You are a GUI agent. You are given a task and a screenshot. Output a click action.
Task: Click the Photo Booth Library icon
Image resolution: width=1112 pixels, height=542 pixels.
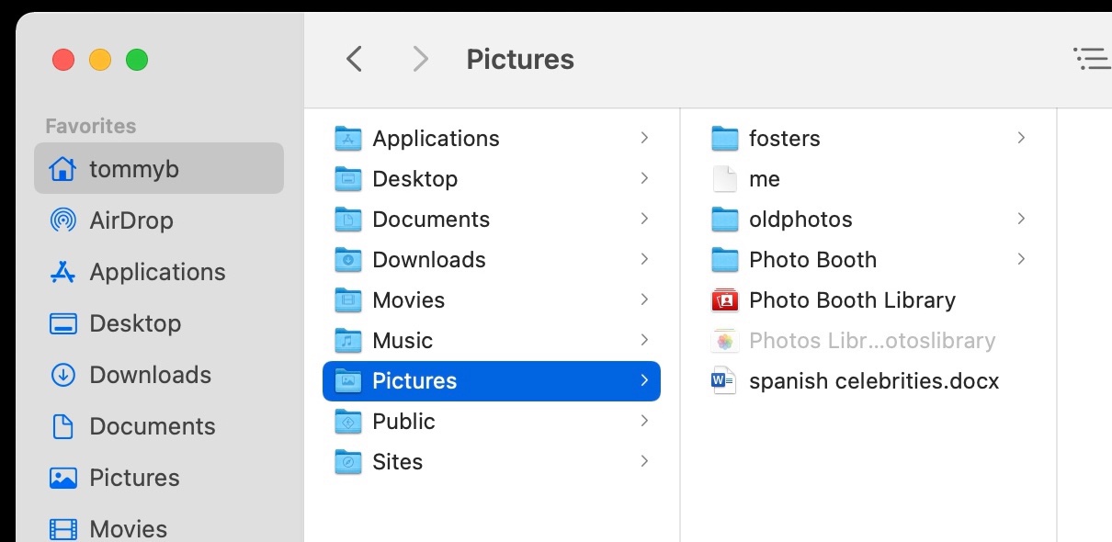[725, 300]
